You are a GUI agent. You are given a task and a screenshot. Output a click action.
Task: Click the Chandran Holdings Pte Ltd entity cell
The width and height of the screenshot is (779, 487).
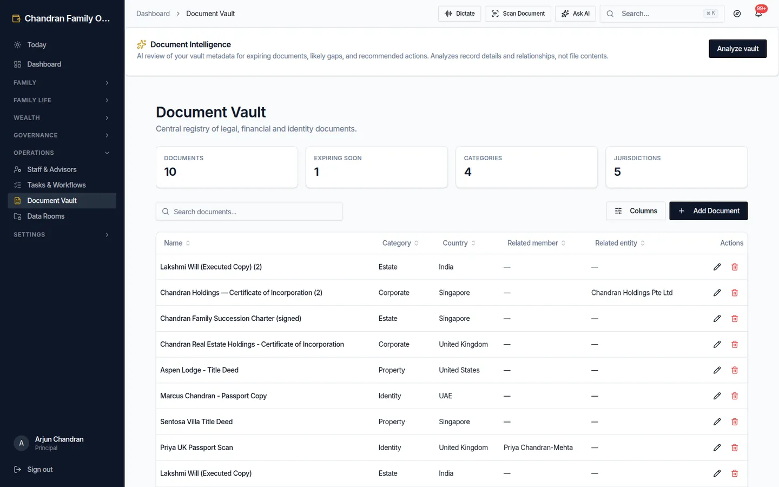pos(632,293)
